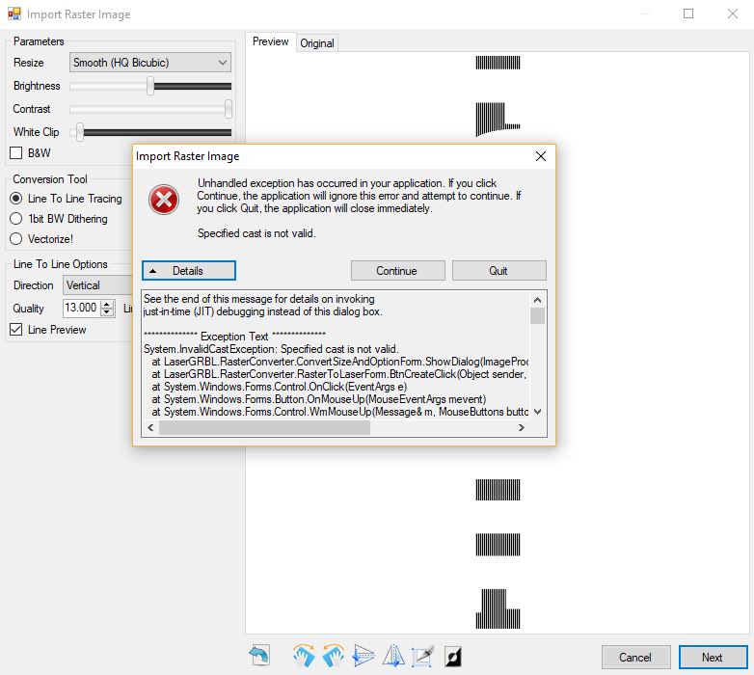Click the Cancel button
This screenshot has height=675, width=754.
point(635,658)
